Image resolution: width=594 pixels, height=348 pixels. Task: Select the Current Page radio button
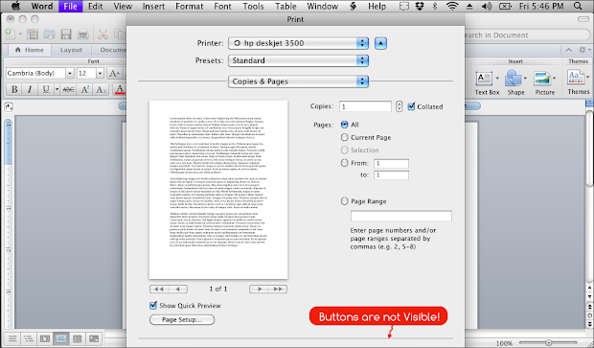point(344,137)
